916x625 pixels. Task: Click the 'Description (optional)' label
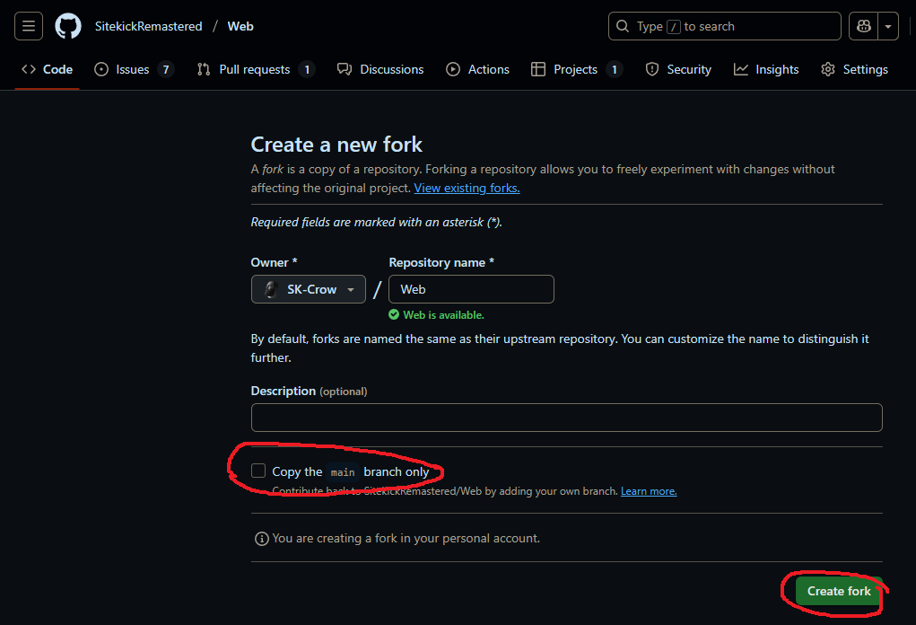(x=309, y=392)
